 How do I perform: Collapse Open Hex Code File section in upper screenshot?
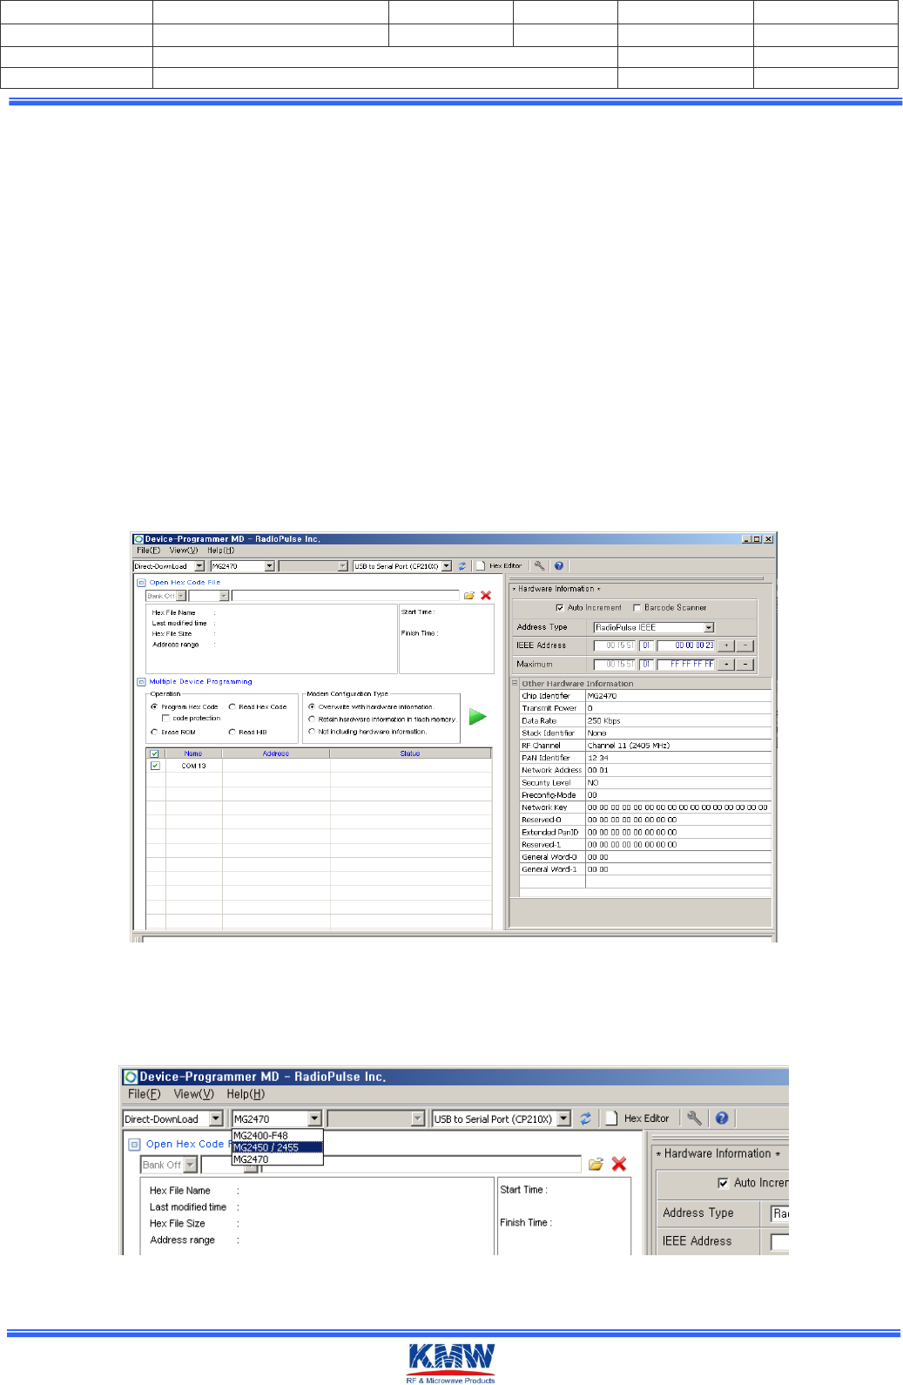[x=141, y=583]
